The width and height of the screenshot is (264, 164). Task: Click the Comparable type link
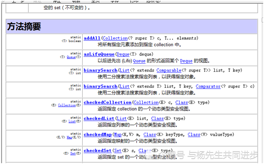(169, 70)
